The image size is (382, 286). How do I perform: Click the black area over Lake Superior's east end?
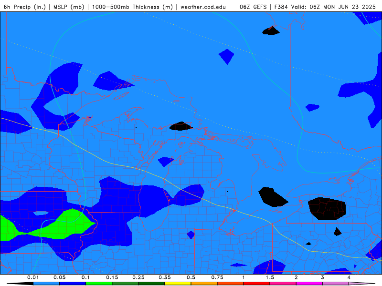181,126
